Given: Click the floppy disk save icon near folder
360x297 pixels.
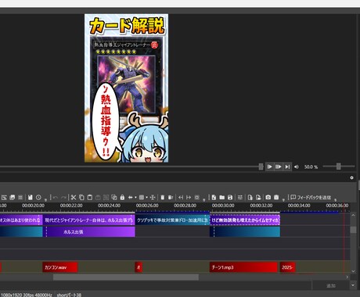Looking at the screenshot, I should pyautogui.click(x=230, y=198).
